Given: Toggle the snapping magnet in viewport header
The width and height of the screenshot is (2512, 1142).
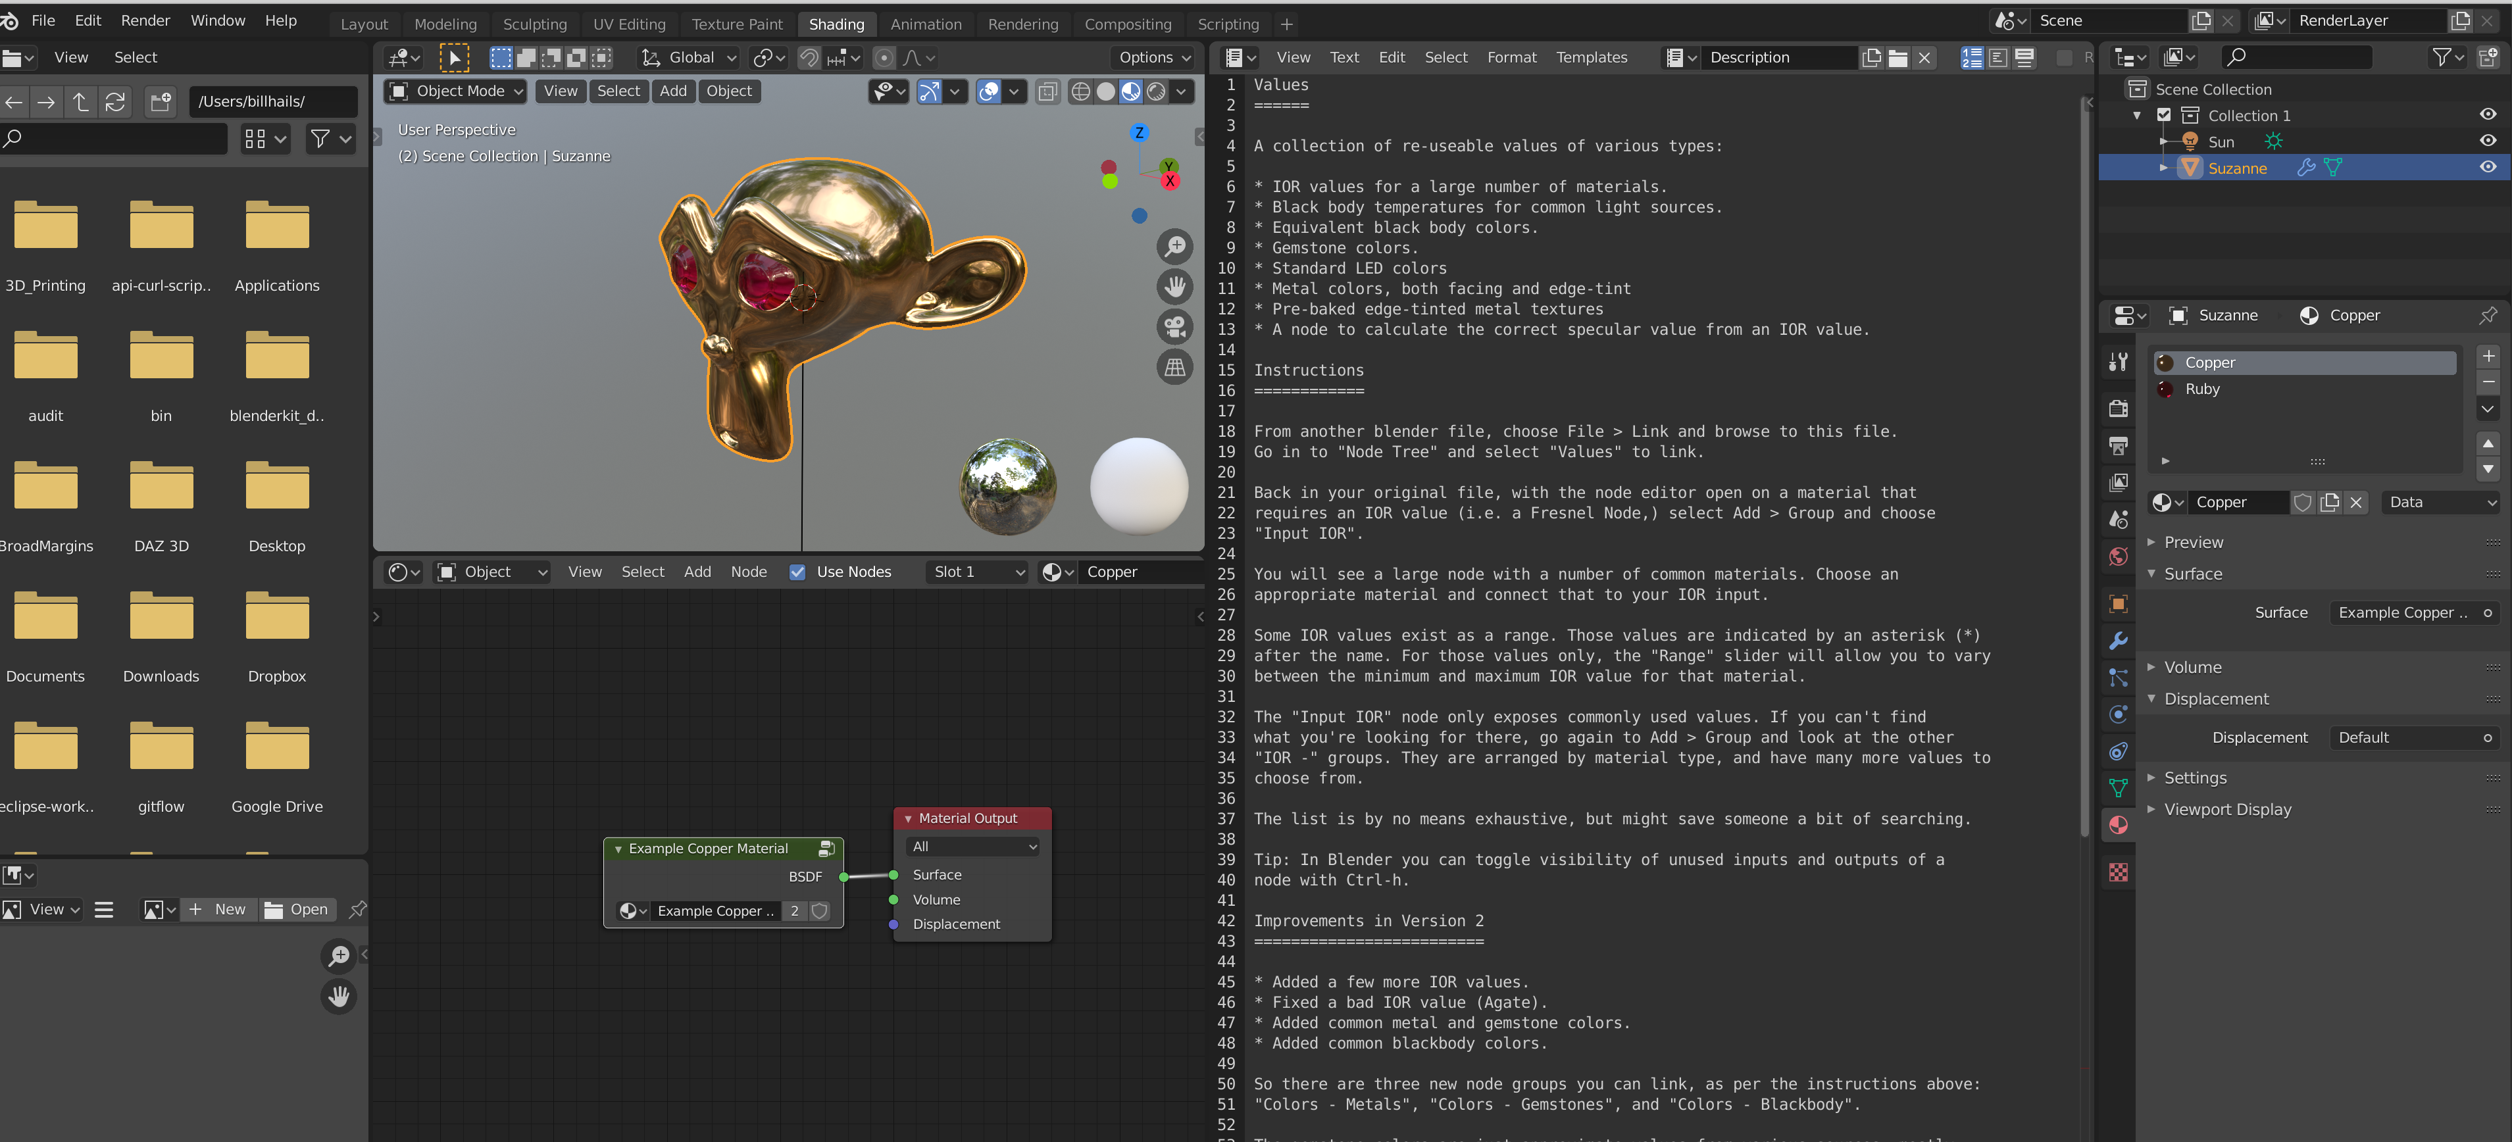Looking at the screenshot, I should pyautogui.click(x=809, y=57).
